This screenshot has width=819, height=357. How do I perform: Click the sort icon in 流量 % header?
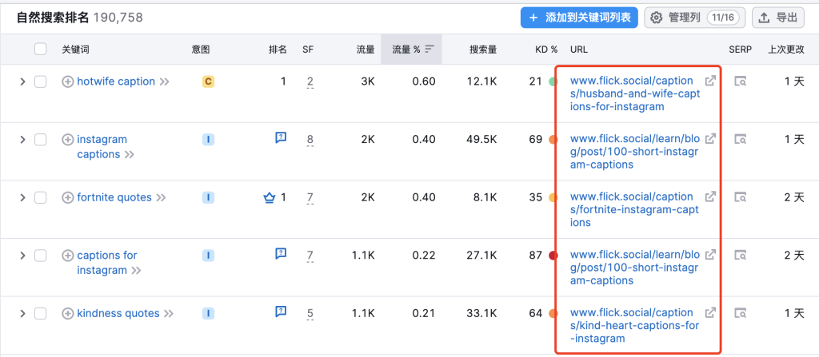point(429,50)
